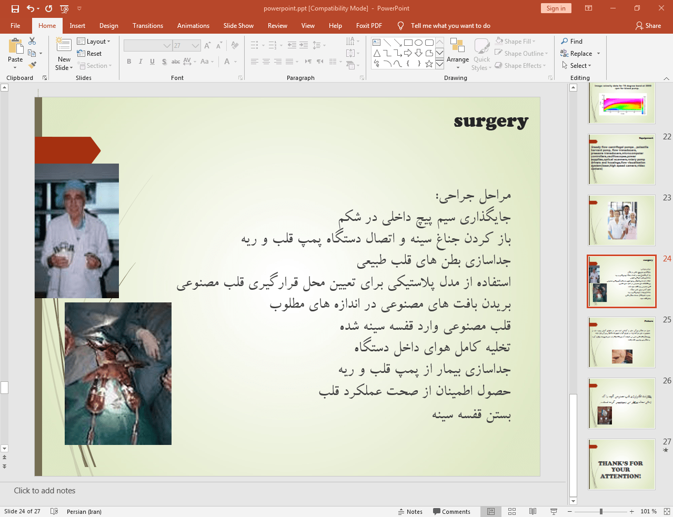Select the 5-point Star shape
673x517 pixels.
pyautogui.click(x=429, y=64)
